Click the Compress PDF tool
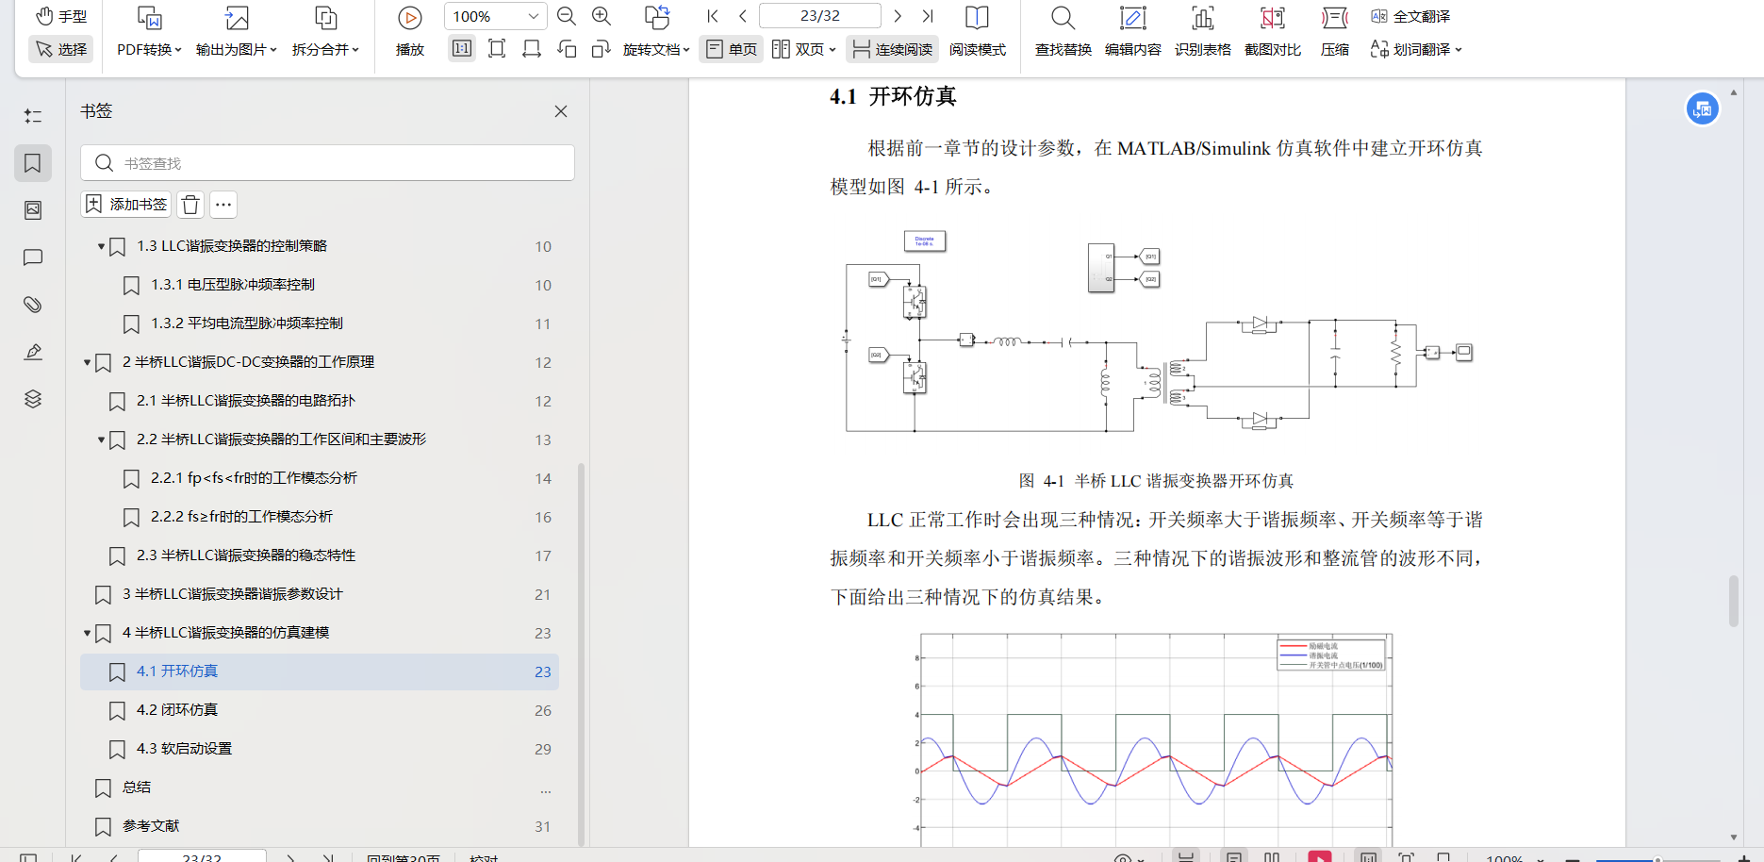This screenshot has width=1764, height=862. 1334,31
